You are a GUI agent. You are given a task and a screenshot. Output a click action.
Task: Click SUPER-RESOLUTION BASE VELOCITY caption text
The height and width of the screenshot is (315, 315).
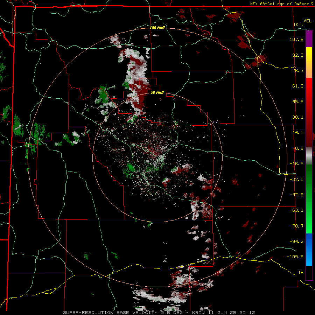pos(110,313)
